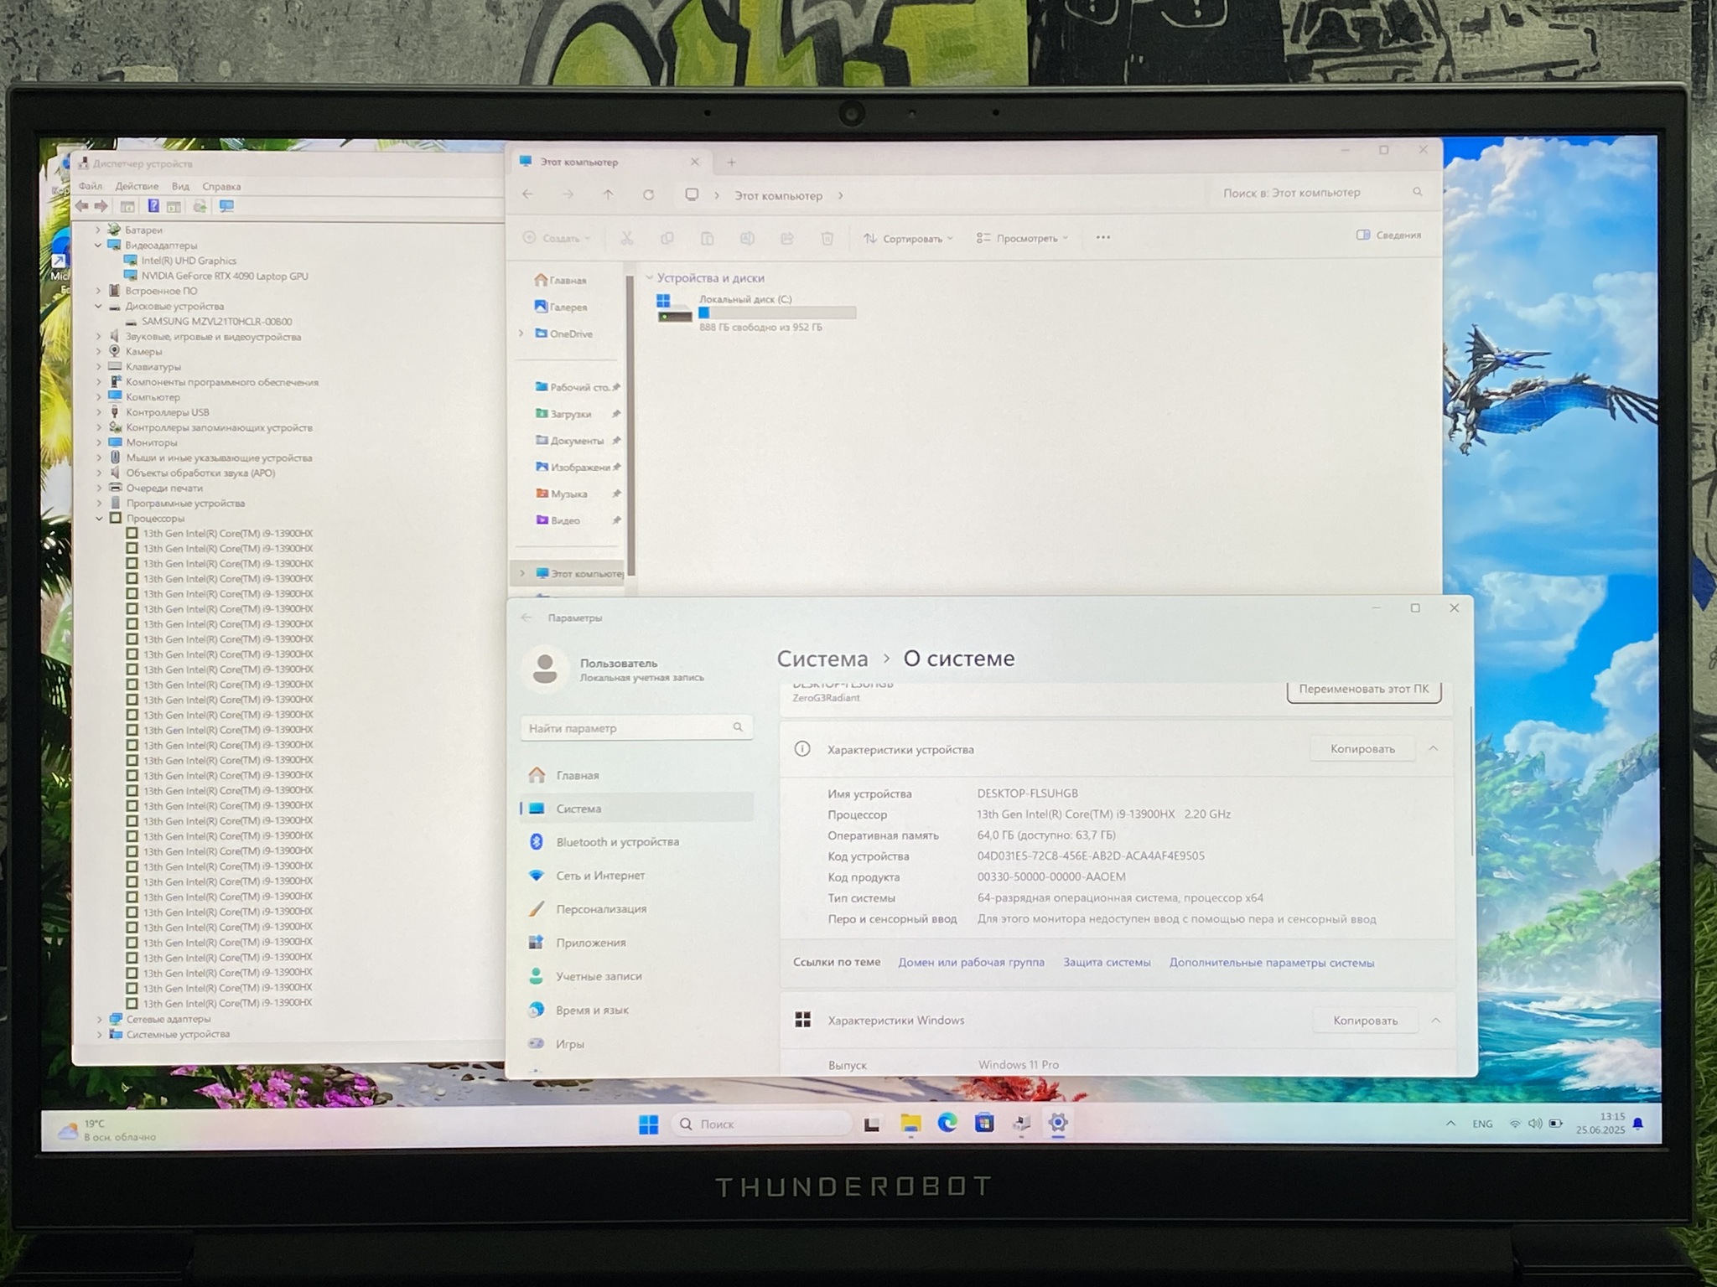Click the help icon in Device Manager toolbar
This screenshot has height=1287, width=1717.
[153, 206]
